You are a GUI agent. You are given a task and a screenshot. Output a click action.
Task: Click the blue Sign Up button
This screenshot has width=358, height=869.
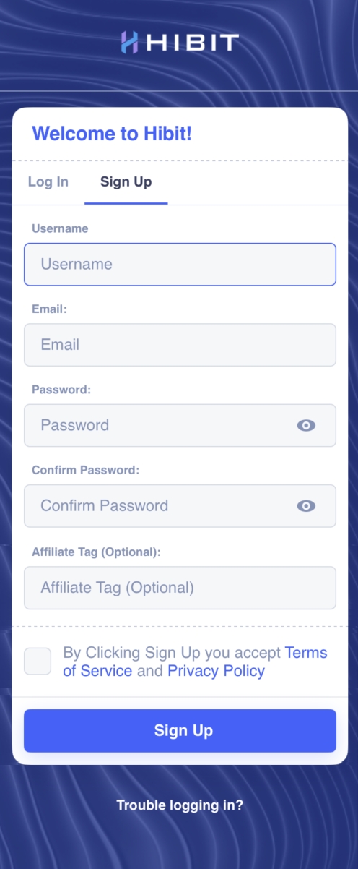pos(180,730)
